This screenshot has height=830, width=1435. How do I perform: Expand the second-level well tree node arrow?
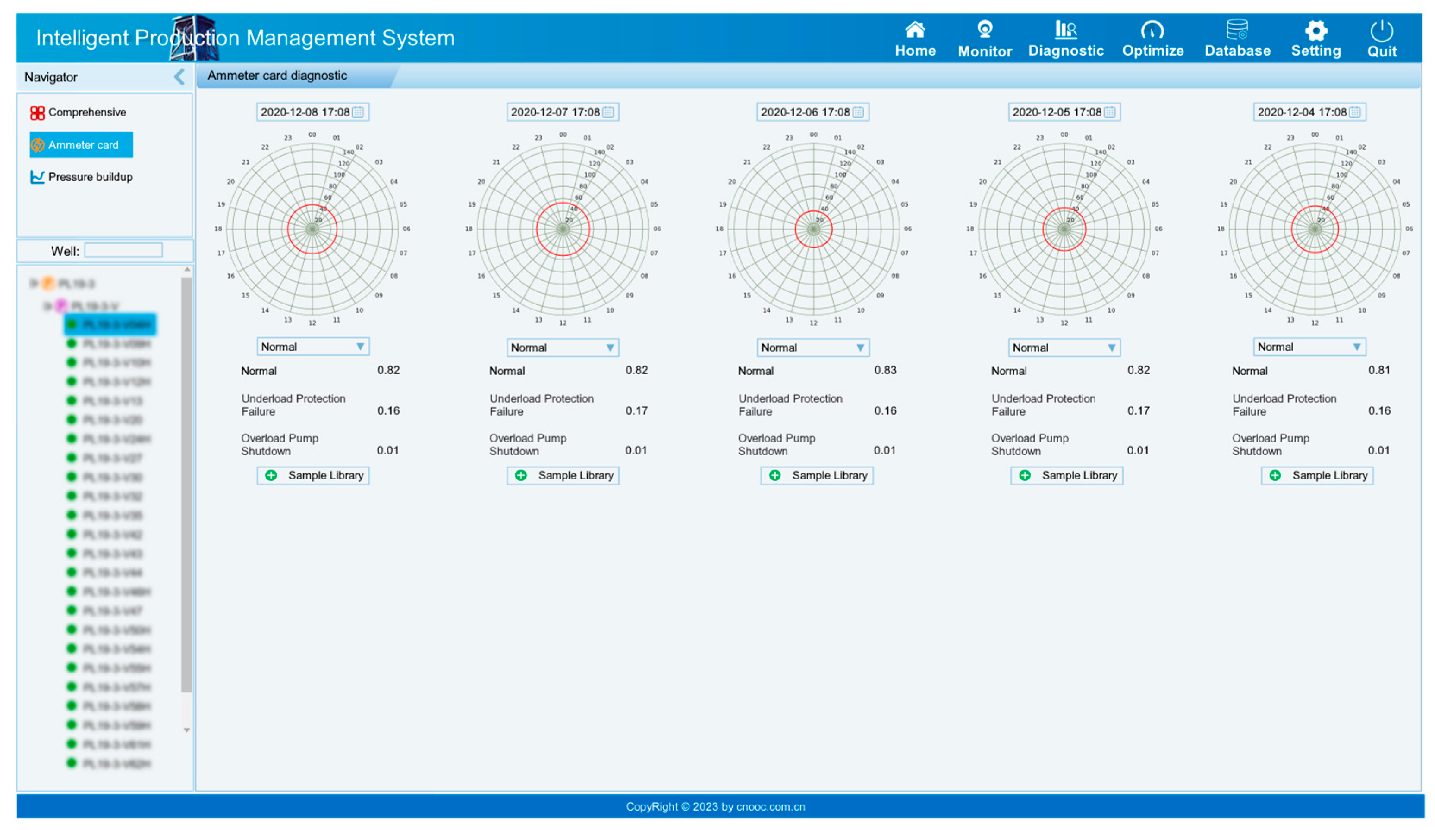click(47, 306)
